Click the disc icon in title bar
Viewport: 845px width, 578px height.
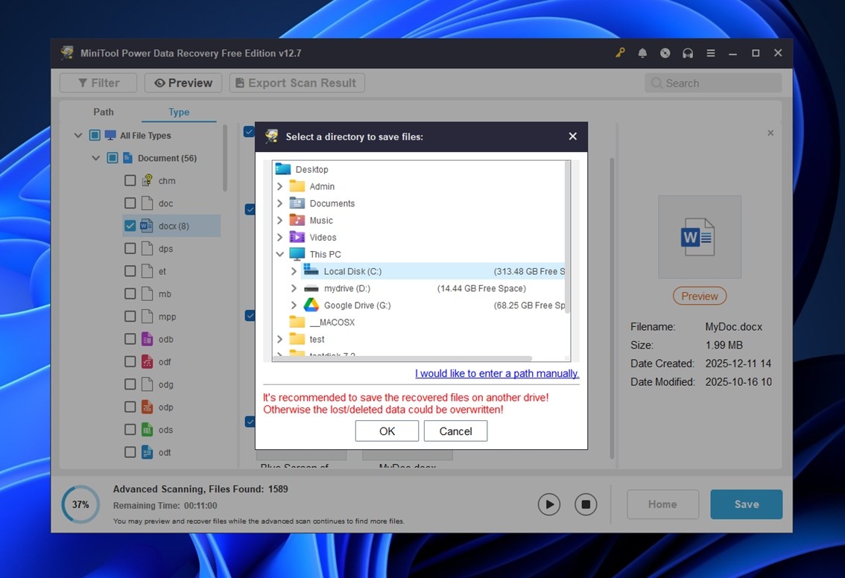tap(665, 53)
